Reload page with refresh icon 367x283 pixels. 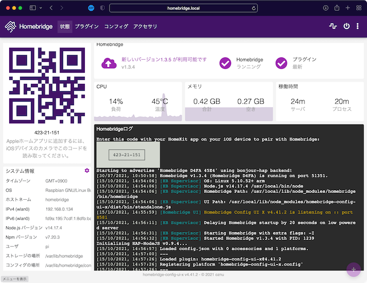[253, 8]
